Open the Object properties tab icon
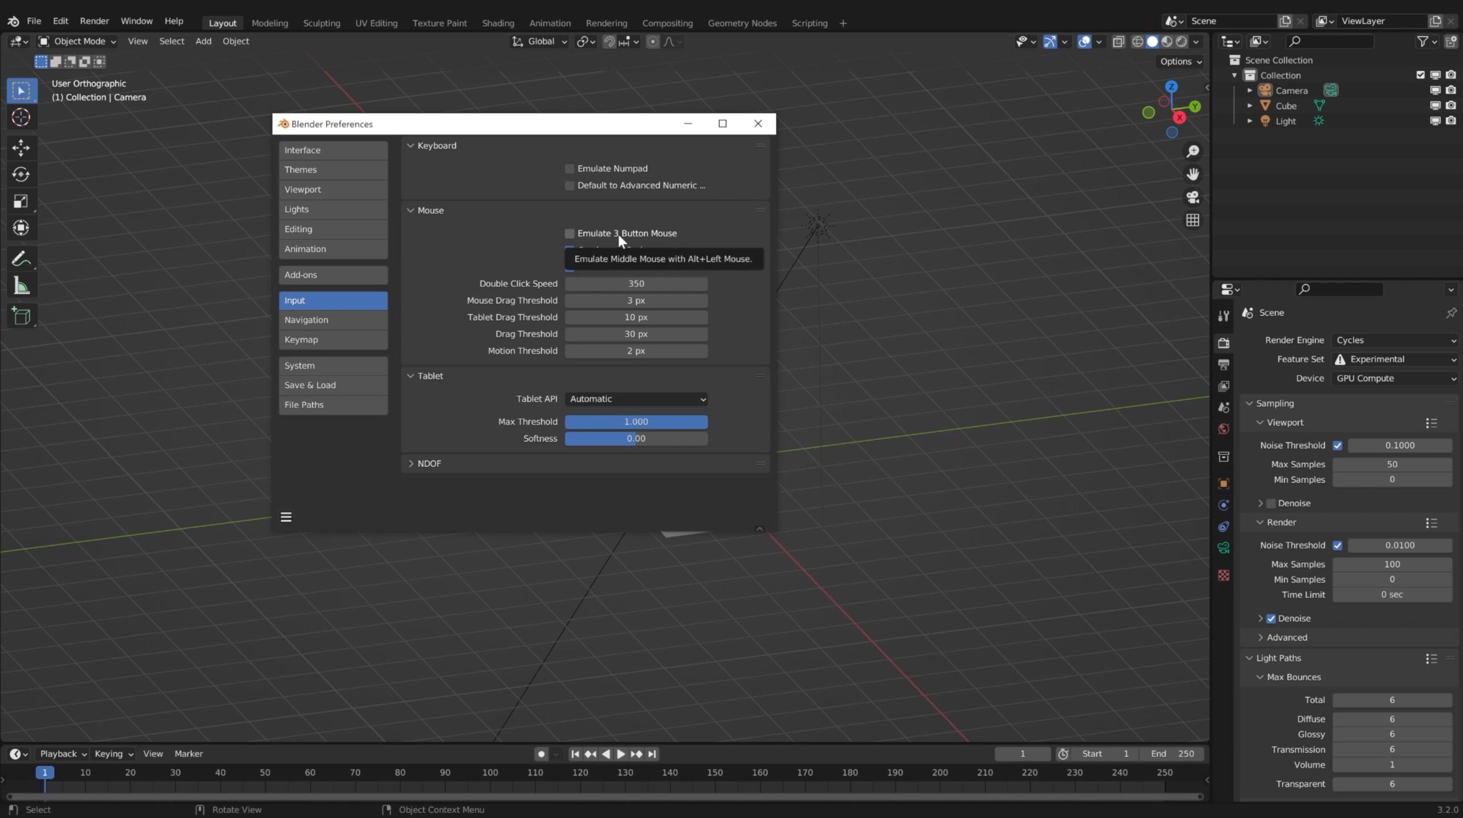The image size is (1463, 818). coord(1224,484)
